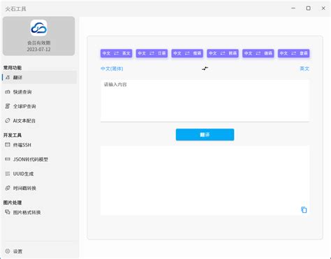Screen dimensions: 331x259
Task: Open the 中文(简体) source language selector
Action: 112,68
